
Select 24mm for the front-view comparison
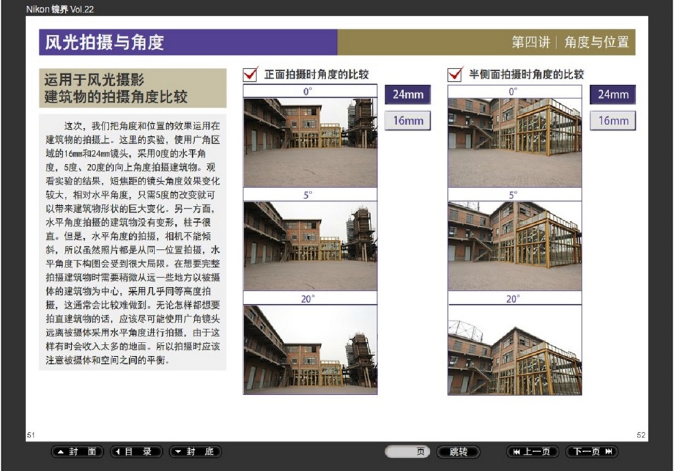pos(408,94)
